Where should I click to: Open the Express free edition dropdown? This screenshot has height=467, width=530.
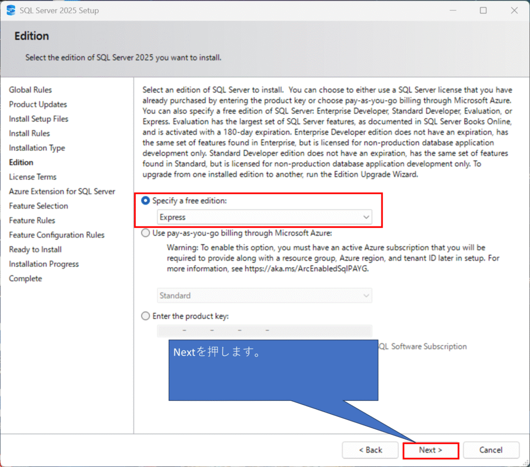[x=264, y=217]
